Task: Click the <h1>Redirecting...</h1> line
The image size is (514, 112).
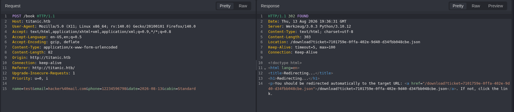Action: click(x=294, y=78)
